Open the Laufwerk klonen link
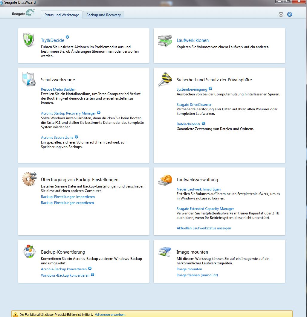The width and height of the screenshot is (307, 317). (193, 40)
